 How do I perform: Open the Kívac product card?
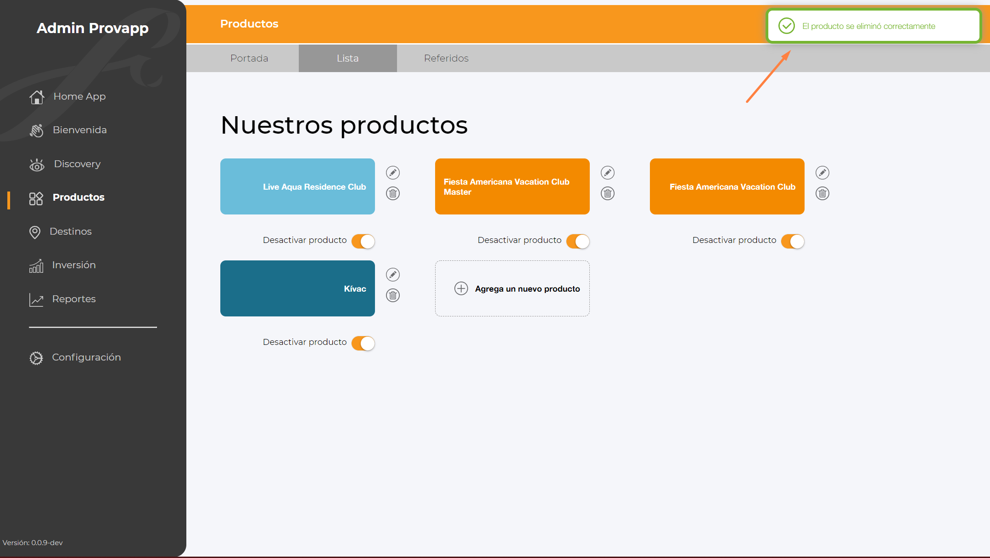click(297, 288)
